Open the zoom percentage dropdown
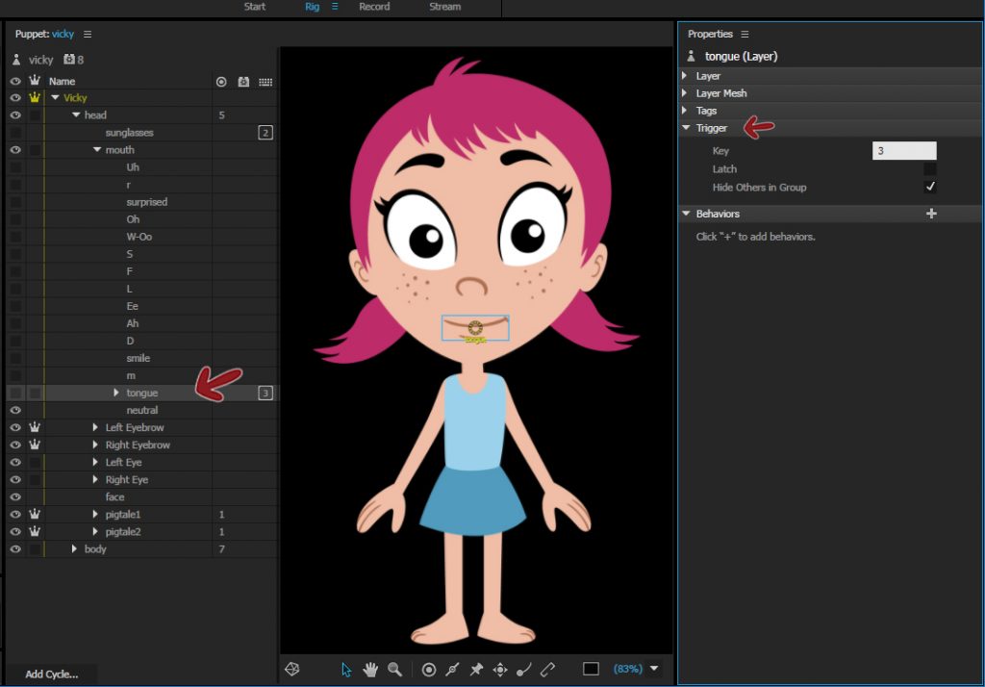The image size is (985, 687). pyautogui.click(x=655, y=670)
